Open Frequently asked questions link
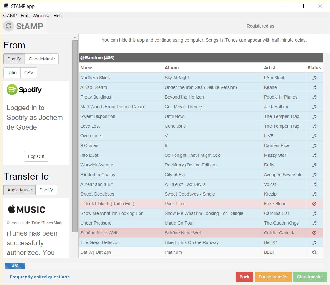 [x=39, y=277]
